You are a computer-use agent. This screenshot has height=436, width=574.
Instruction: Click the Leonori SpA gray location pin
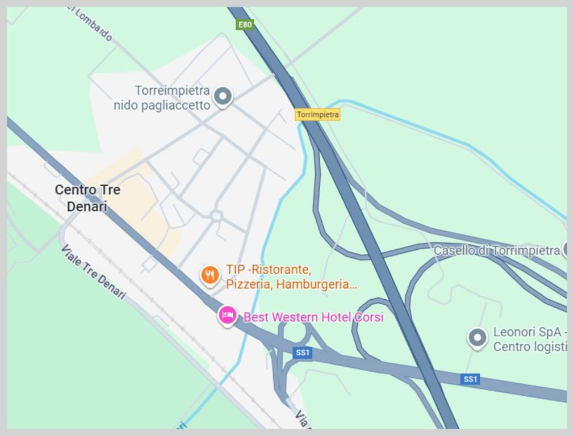[477, 338]
